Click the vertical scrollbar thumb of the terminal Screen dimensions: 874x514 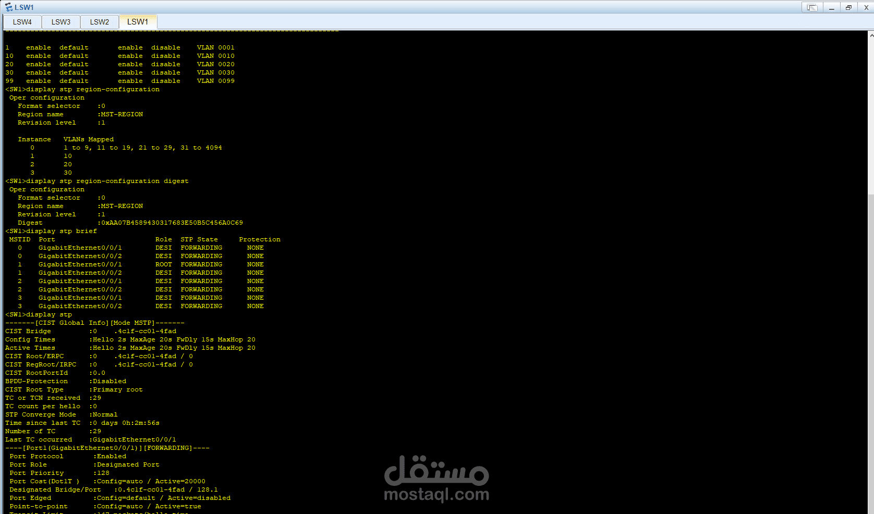[x=871, y=354]
